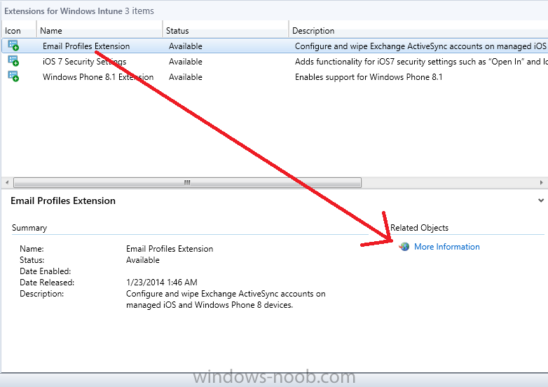Screen dimensions: 548x387
Task: Click the horizontal scrollbar thumb
Action: point(187,182)
